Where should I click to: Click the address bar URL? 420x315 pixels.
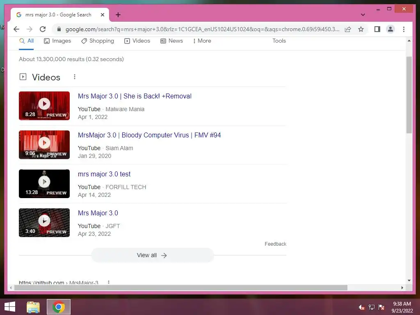[202, 29]
